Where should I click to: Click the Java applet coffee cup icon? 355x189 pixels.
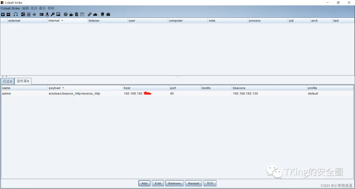tap(71, 14)
